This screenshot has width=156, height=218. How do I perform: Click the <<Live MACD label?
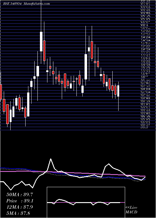(131, 210)
